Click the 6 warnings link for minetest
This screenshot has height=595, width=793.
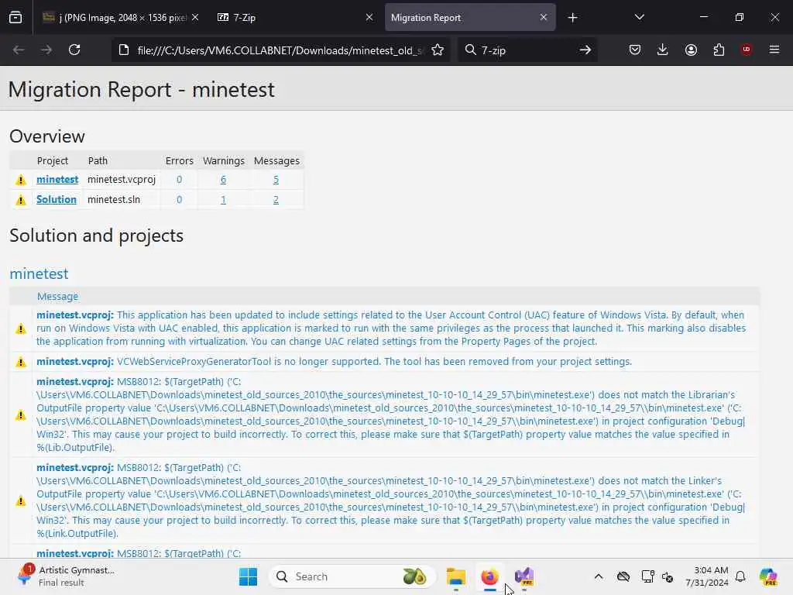click(223, 180)
